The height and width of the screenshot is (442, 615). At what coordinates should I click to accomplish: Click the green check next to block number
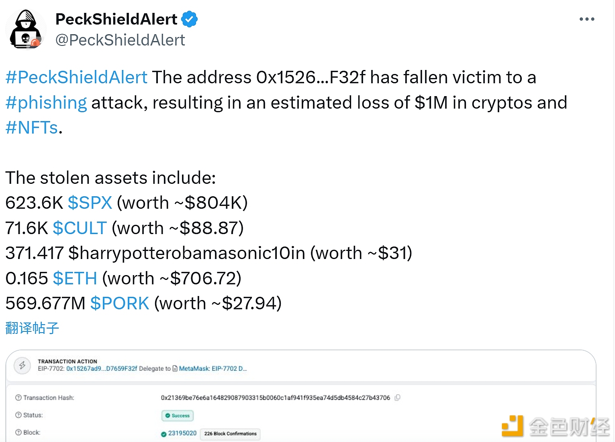pos(164,434)
